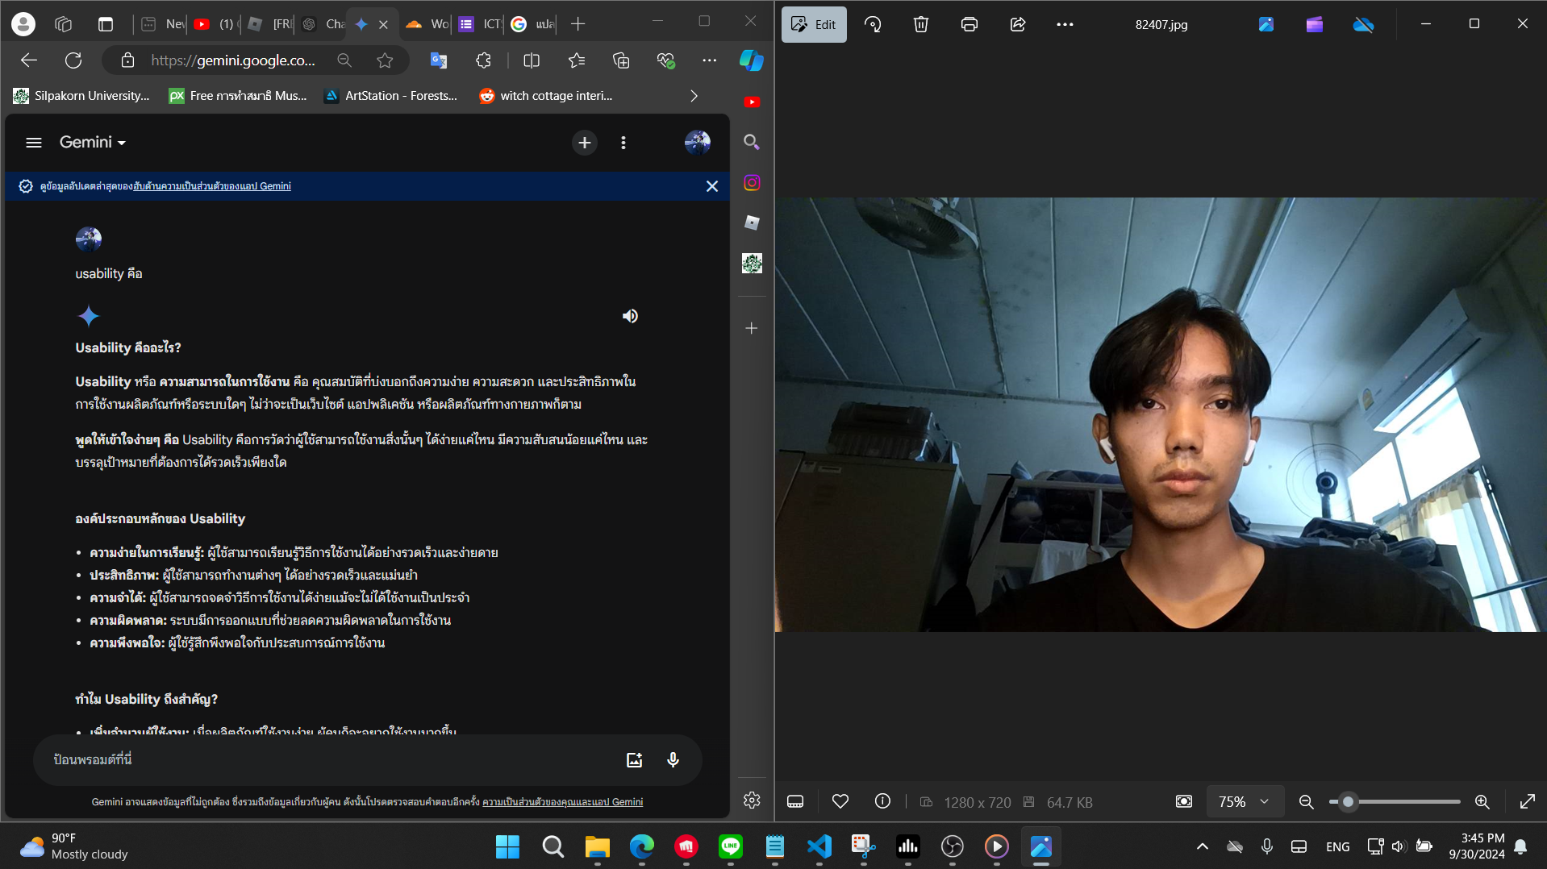This screenshot has width=1547, height=869.
Task: Open the Gemini privacy update link in banner
Action: (x=212, y=186)
